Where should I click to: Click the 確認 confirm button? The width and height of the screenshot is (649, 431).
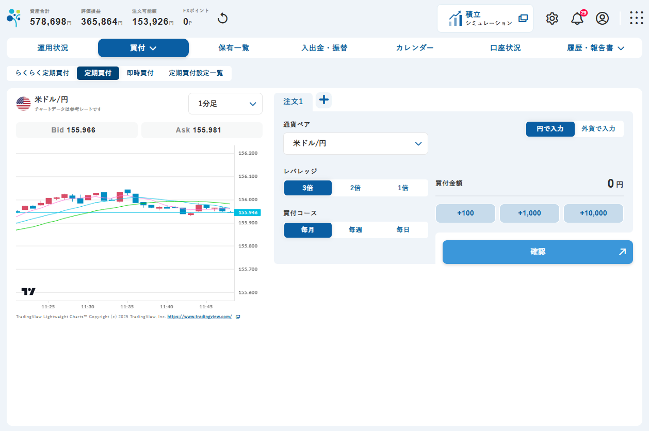[538, 252]
